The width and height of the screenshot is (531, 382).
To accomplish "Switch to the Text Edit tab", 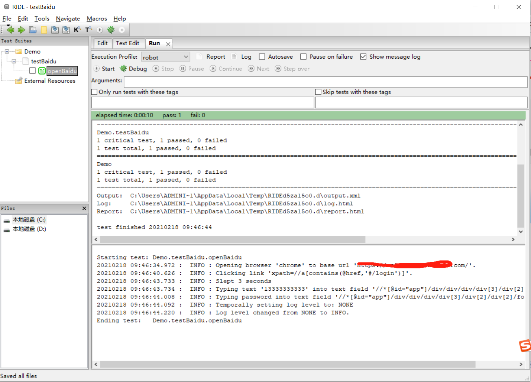I will pos(128,43).
